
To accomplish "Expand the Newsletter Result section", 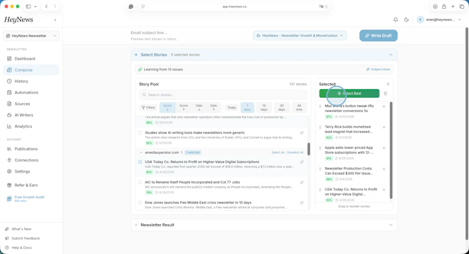I will coord(391,225).
